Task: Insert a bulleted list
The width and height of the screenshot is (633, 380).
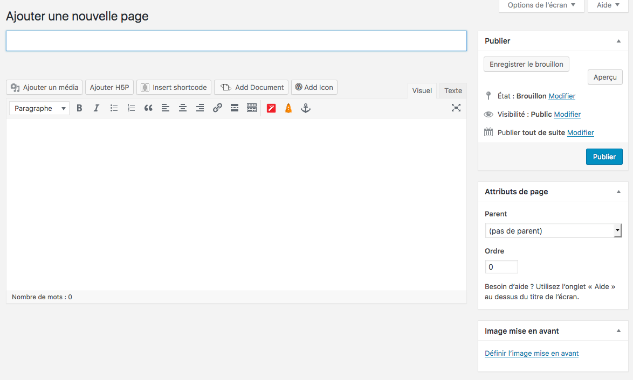Action: (114, 108)
